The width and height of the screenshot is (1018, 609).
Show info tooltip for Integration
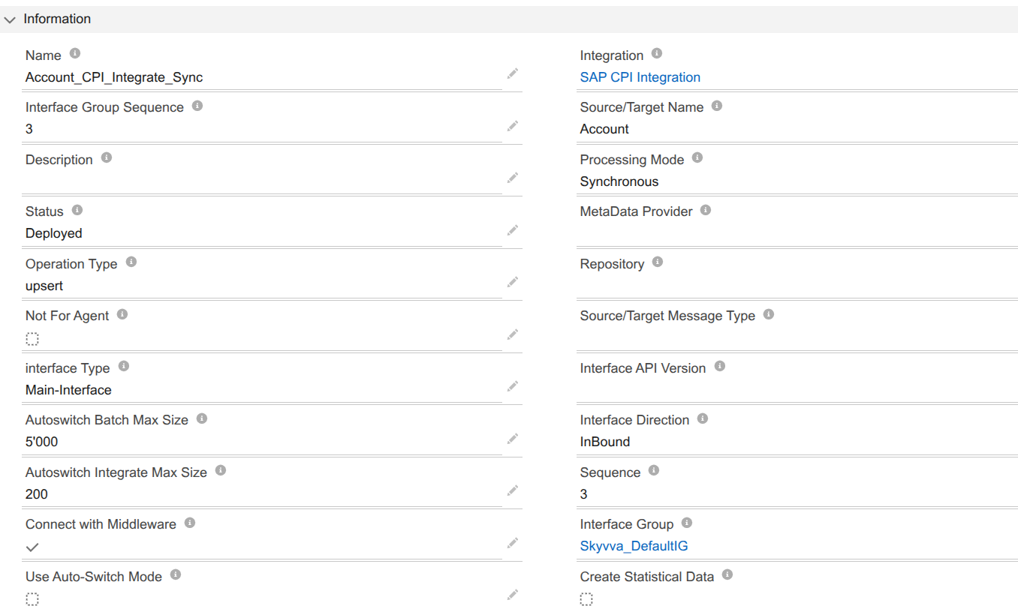pos(657,54)
